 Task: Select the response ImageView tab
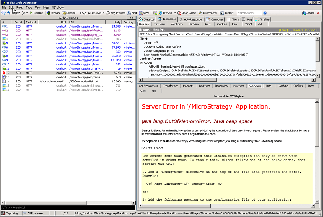click(222, 86)
